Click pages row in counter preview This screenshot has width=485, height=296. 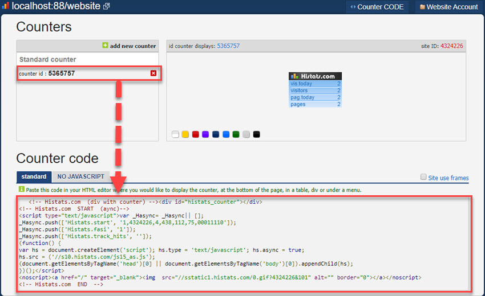click(315, 104)
